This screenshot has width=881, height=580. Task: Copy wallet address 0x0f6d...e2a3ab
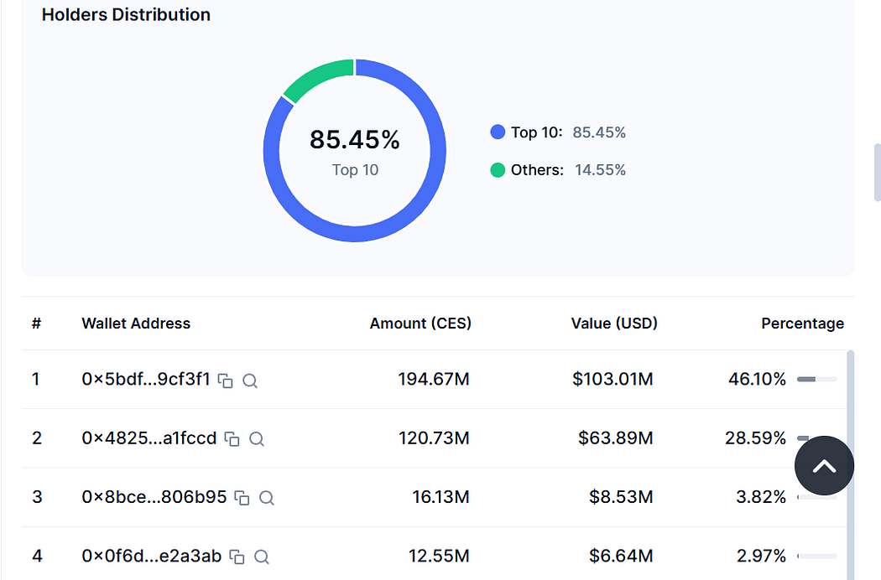pyautogui.click(x=237, y=557)
